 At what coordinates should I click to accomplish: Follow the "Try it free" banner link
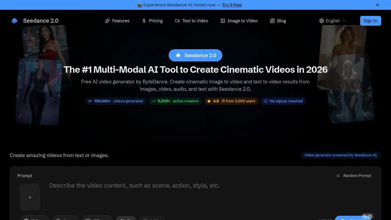tap(232, 5)
